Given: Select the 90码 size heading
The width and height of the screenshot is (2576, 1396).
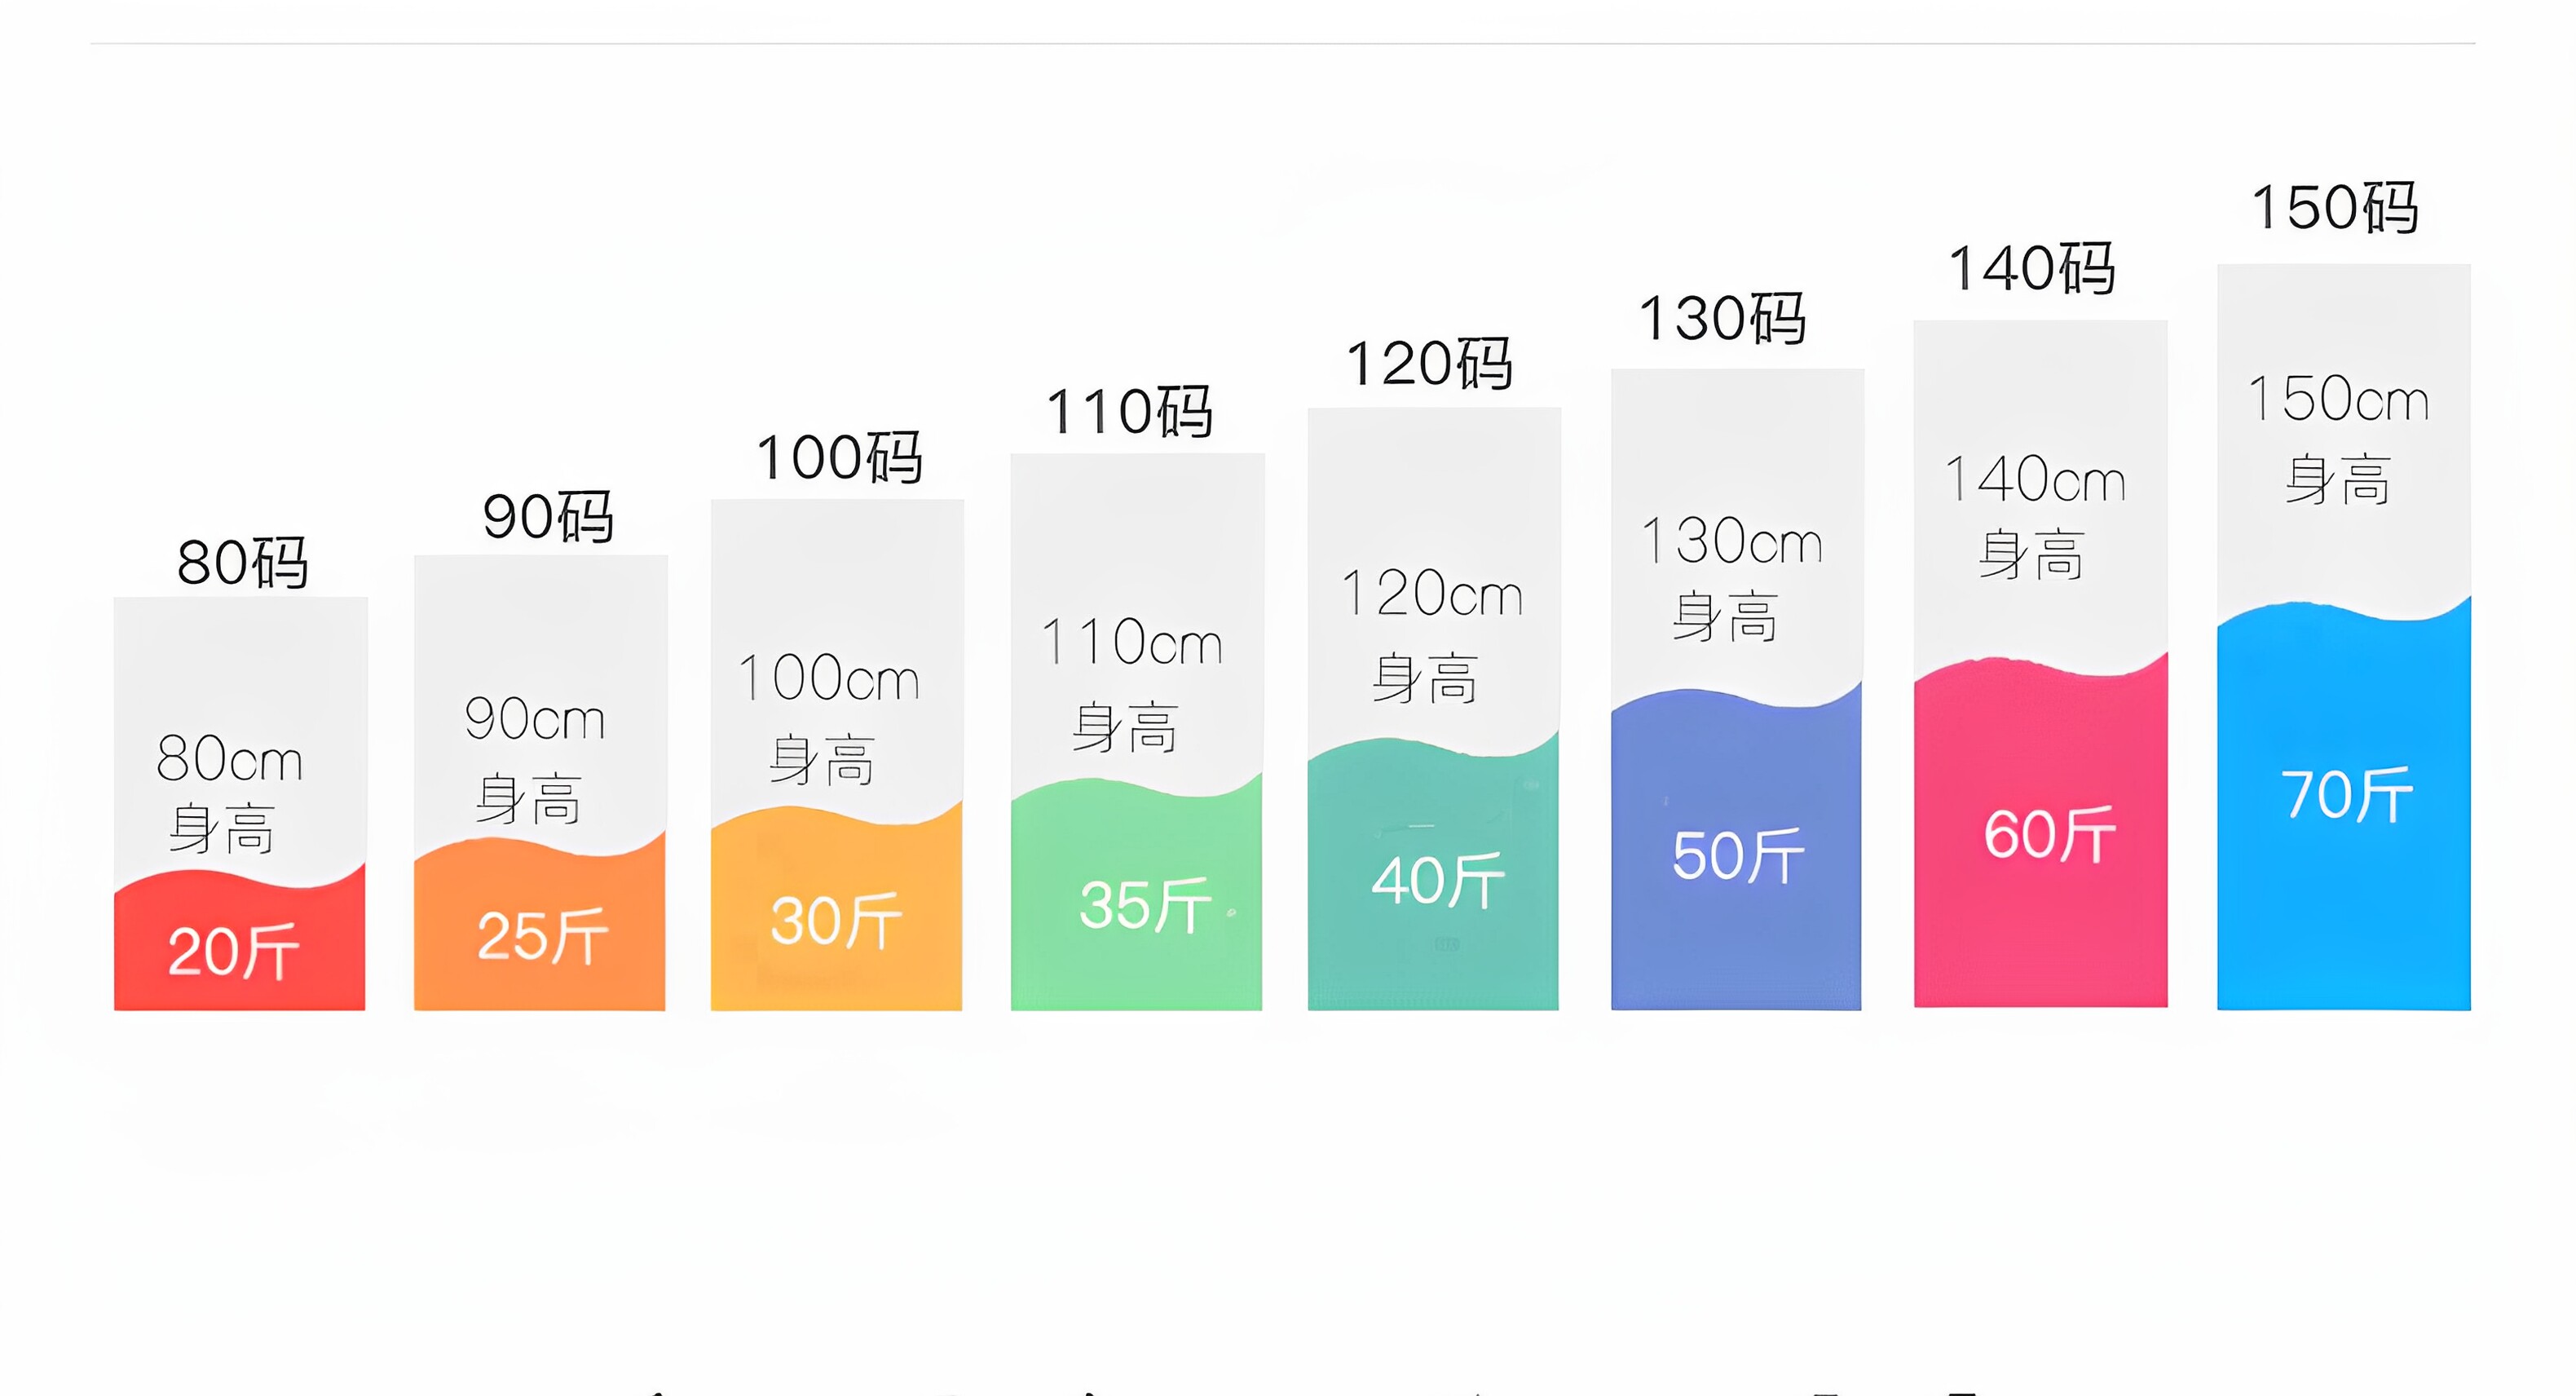Looking at the screenshot, I should pos(548,517).
